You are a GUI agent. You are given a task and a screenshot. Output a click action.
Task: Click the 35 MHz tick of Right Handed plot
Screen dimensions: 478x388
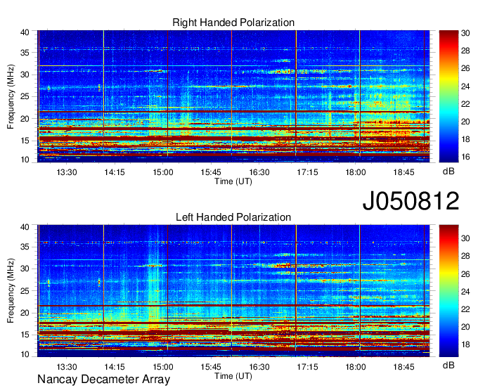click(25, 53)
